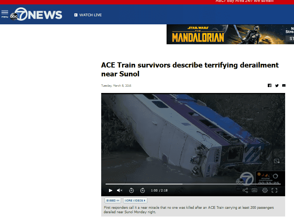Click the picture-in-picture icon on video

[277, 161]
